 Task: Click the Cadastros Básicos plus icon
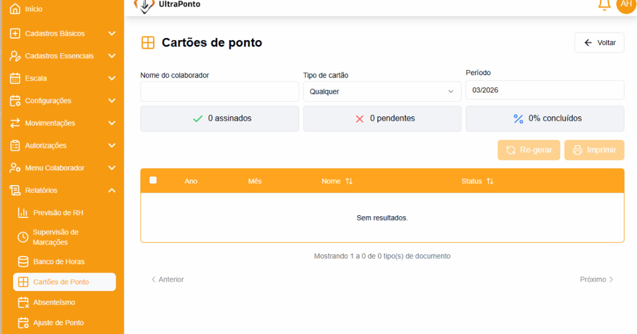[x=15, y=33]
